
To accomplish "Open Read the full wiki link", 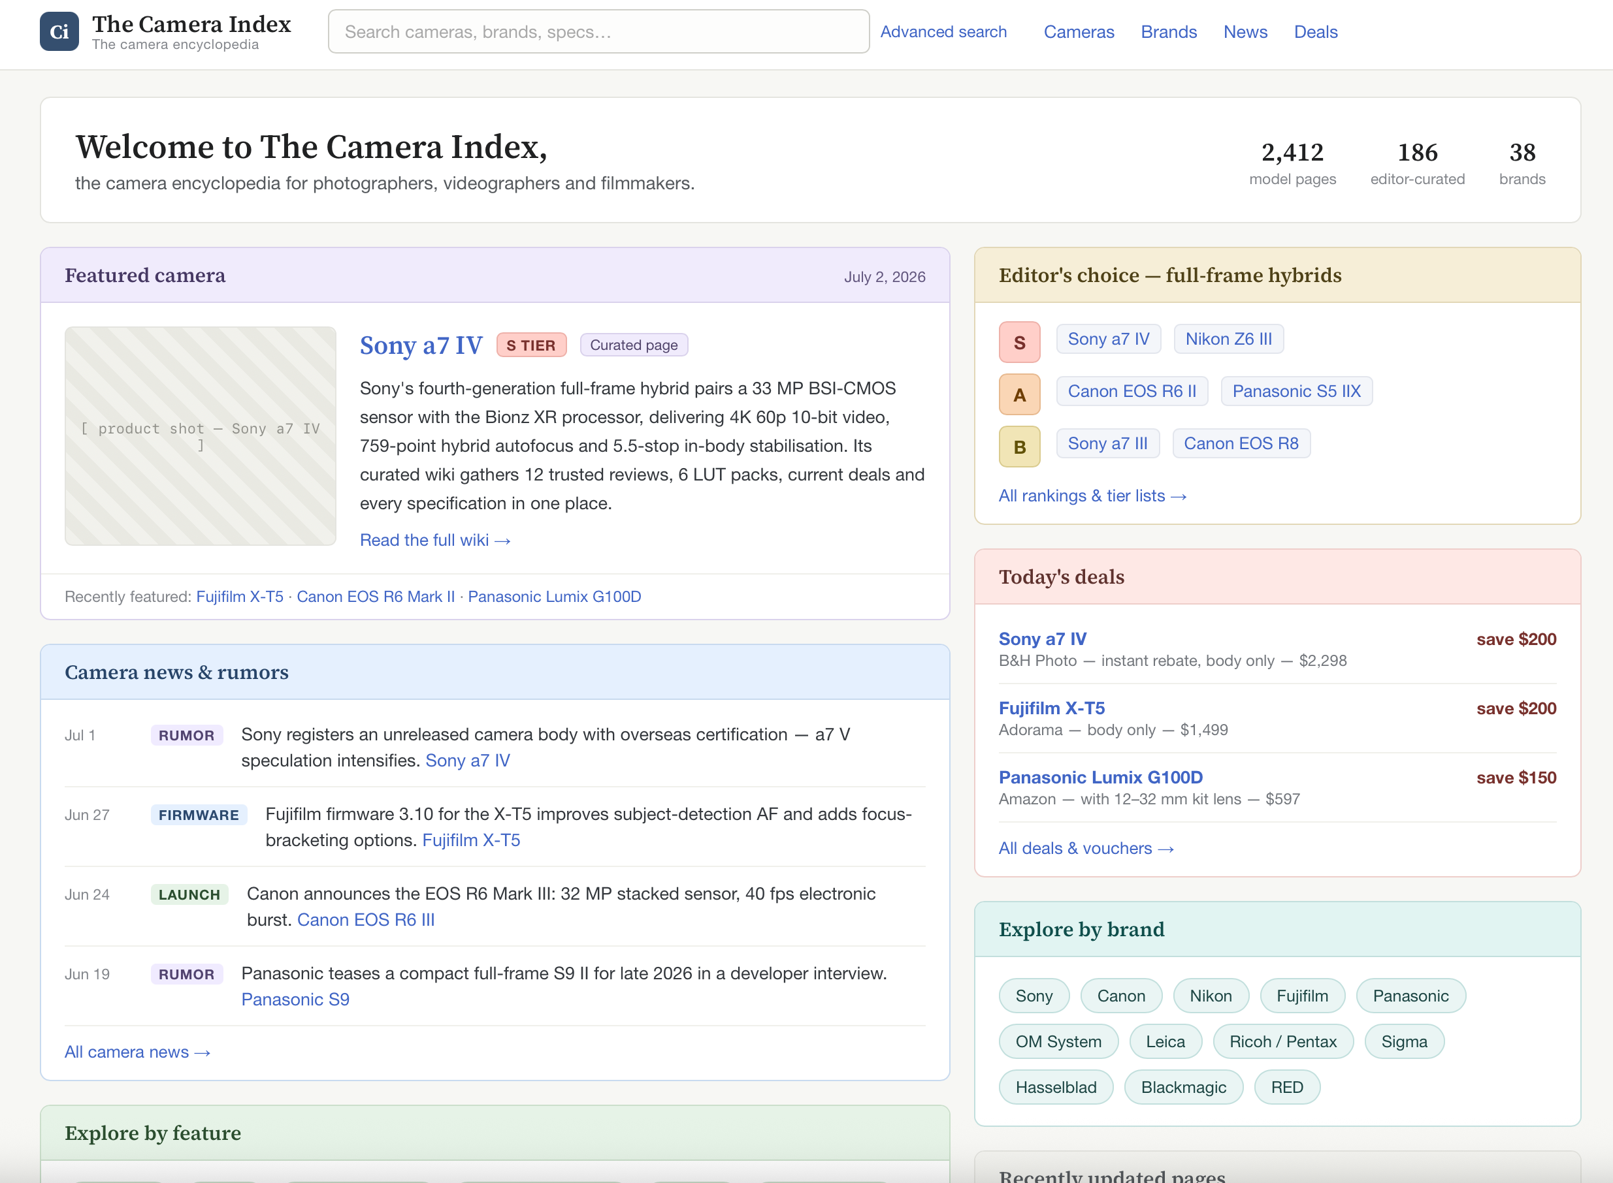I will pyautogui.click(x=435, y=540).
